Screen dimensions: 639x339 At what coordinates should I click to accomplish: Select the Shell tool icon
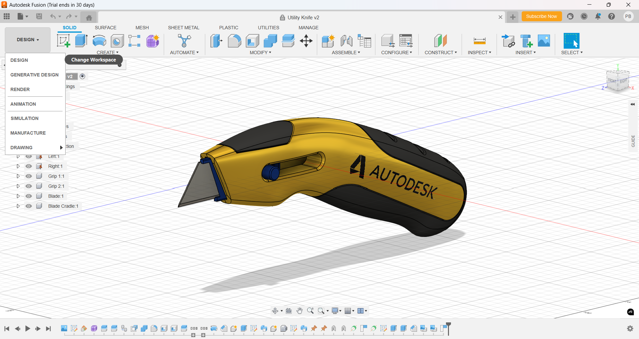252,41
